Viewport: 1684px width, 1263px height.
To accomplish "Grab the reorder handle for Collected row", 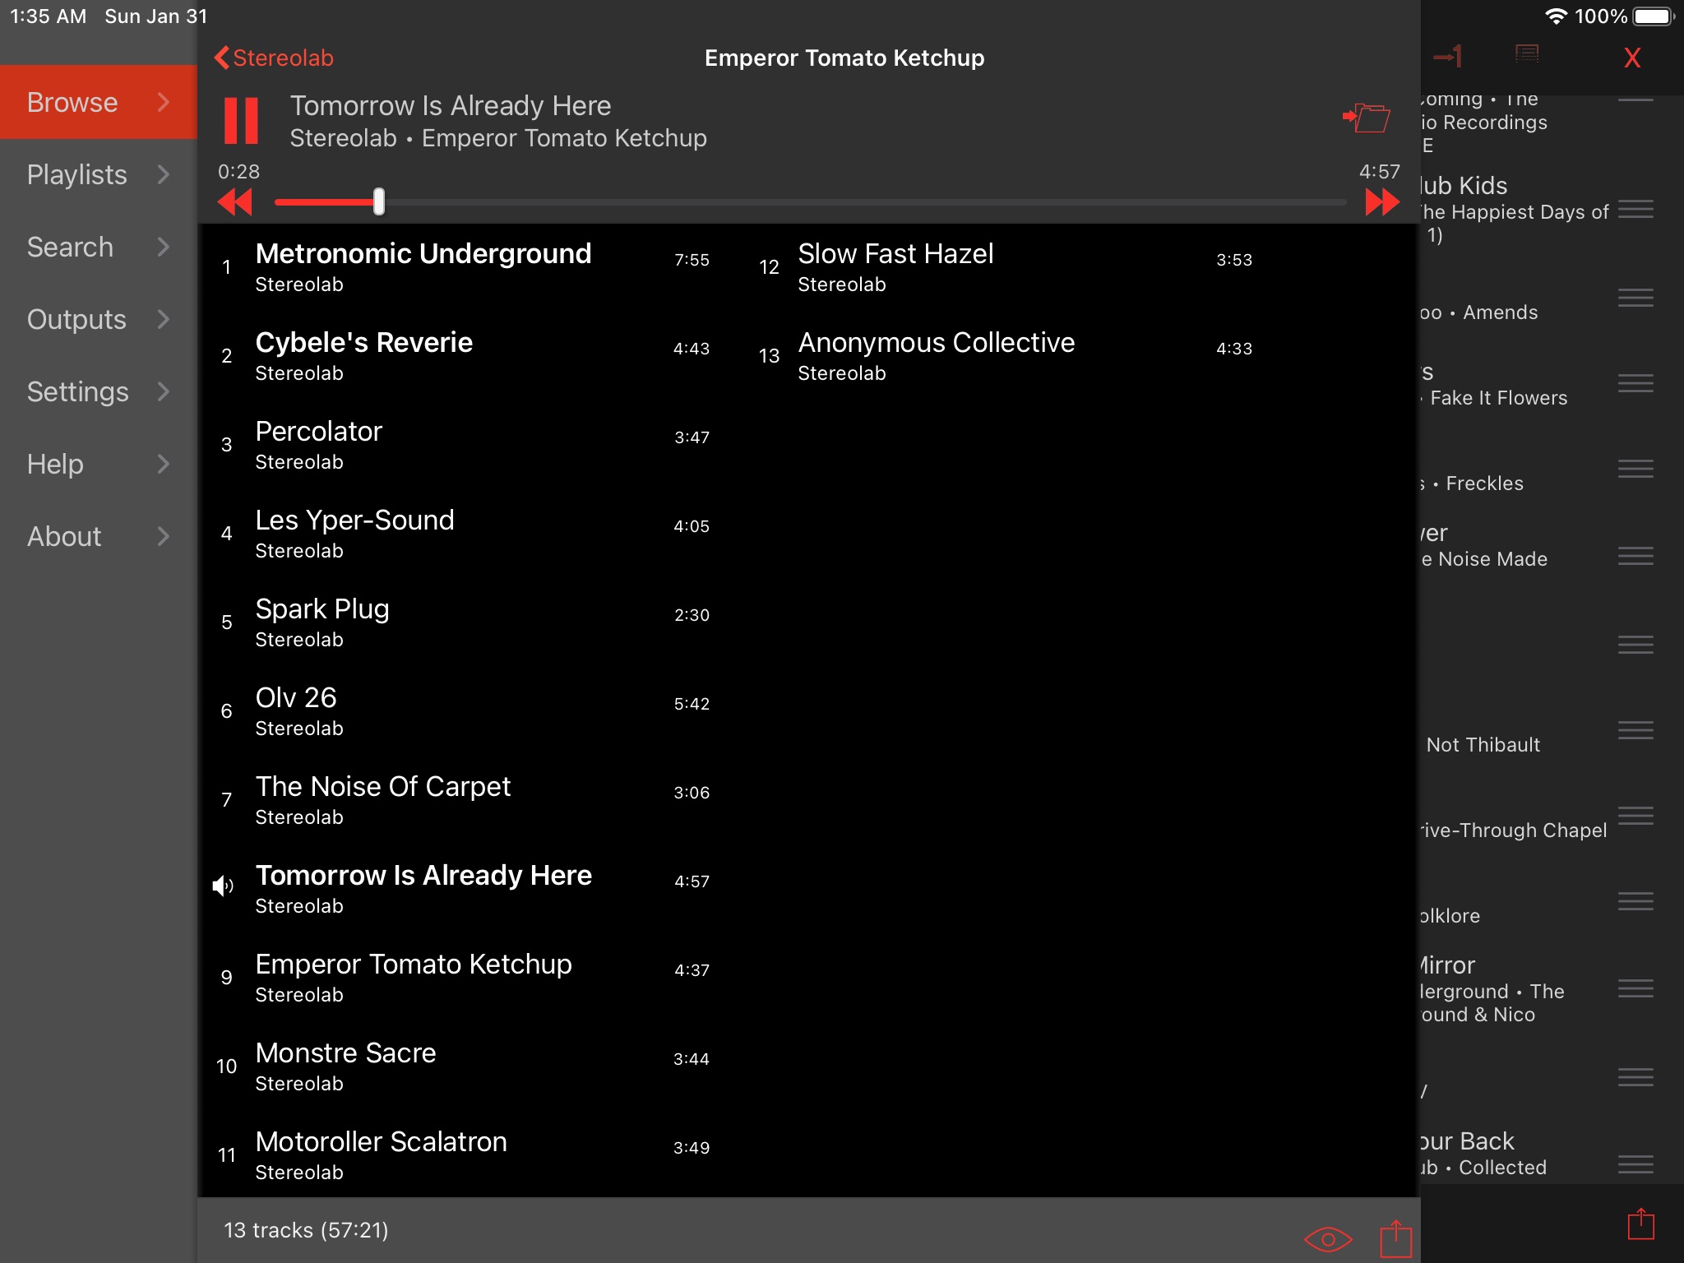I will (x=1635, y=1164).
